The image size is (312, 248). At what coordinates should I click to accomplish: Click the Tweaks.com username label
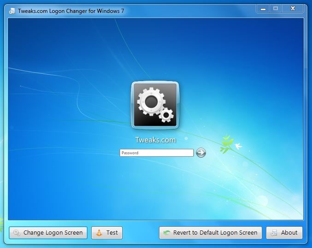155,140
